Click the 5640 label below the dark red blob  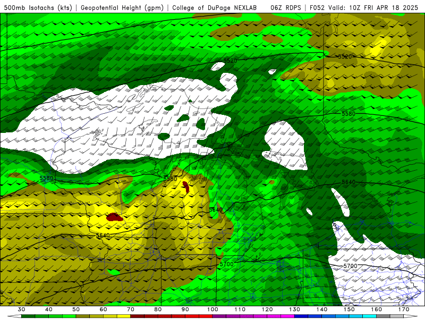[103, 235]
